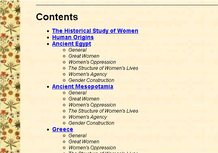Choose Women's Agency under Ancient Egypt
The image size is (218, 153).
point(88,74)
